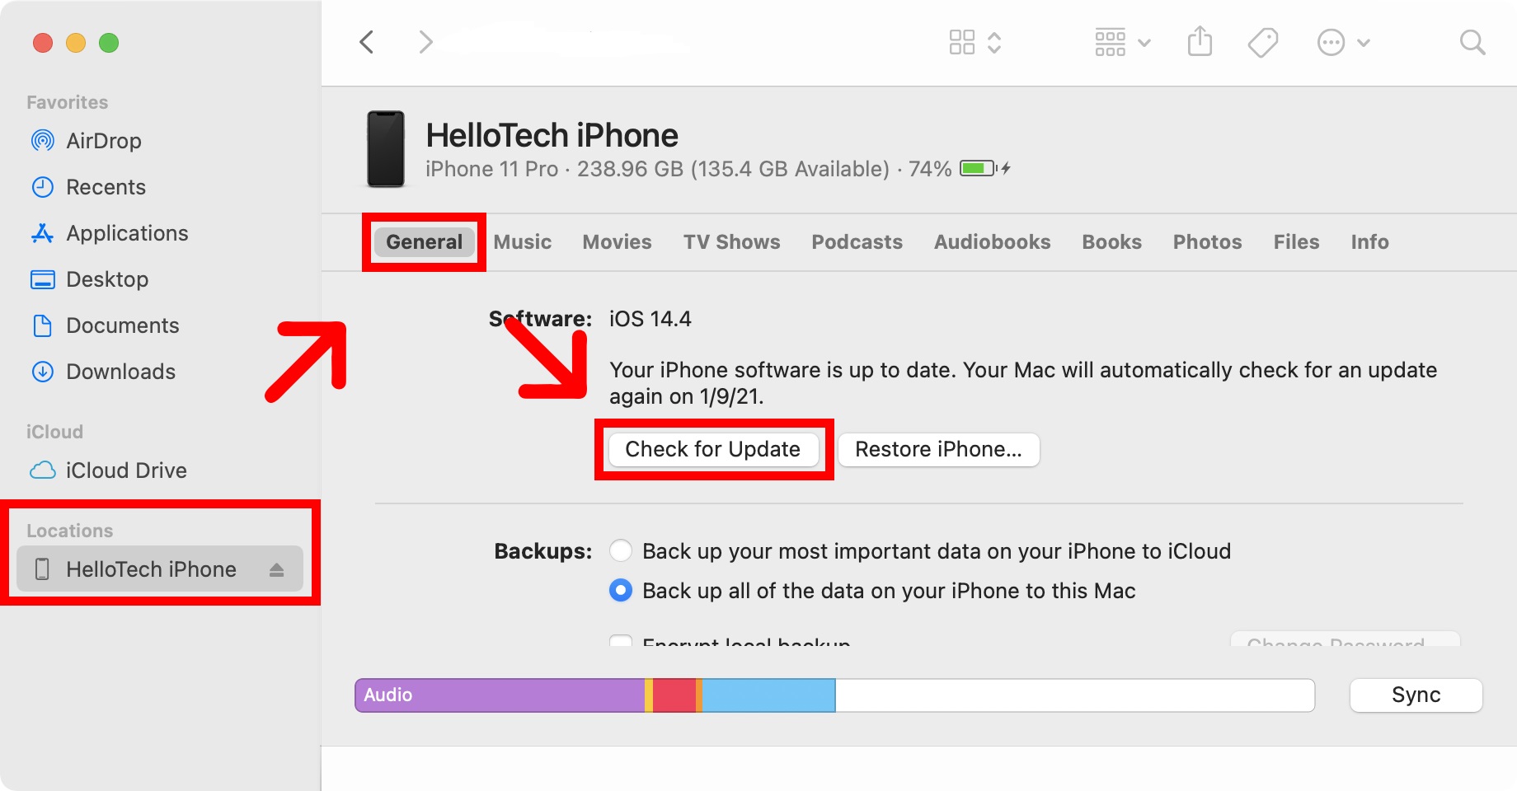Switch to the Music tab

523,241
